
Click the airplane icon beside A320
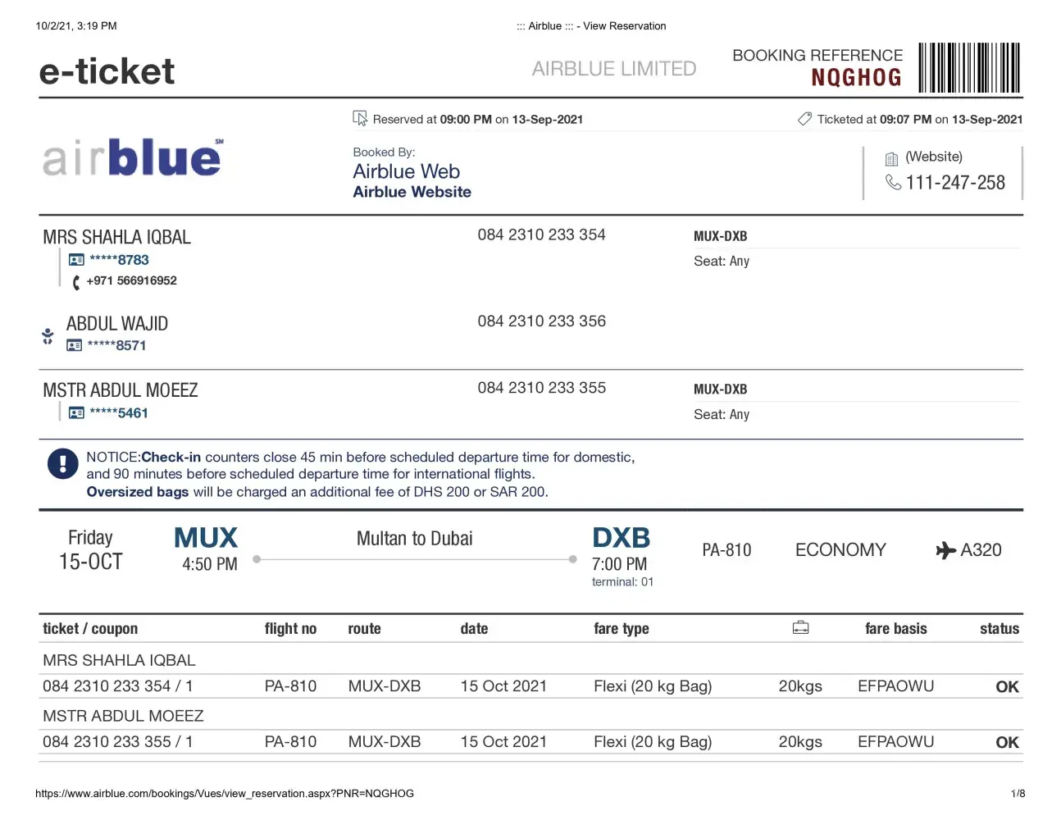click(x=946, y=550)
